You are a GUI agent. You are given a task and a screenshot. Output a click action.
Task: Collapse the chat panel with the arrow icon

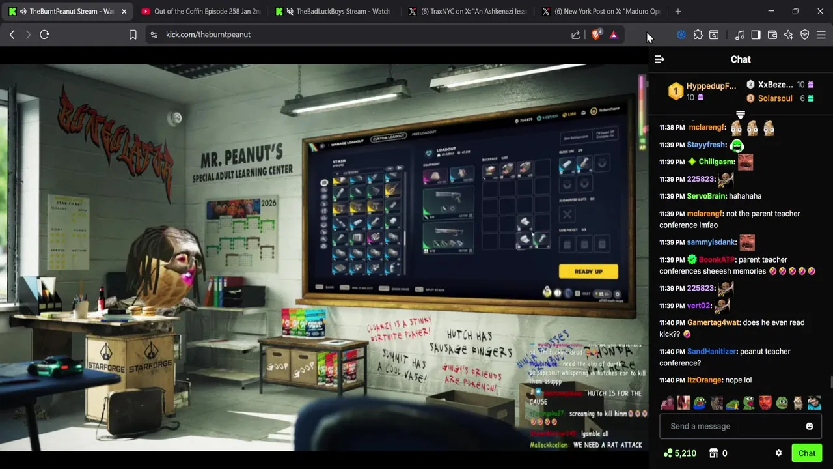point(659,59)
